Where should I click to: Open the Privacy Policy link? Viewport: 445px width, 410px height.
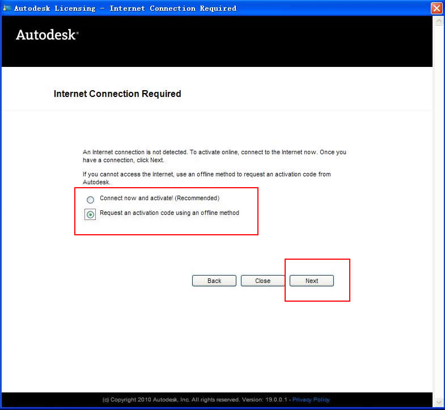click(311, 400)
